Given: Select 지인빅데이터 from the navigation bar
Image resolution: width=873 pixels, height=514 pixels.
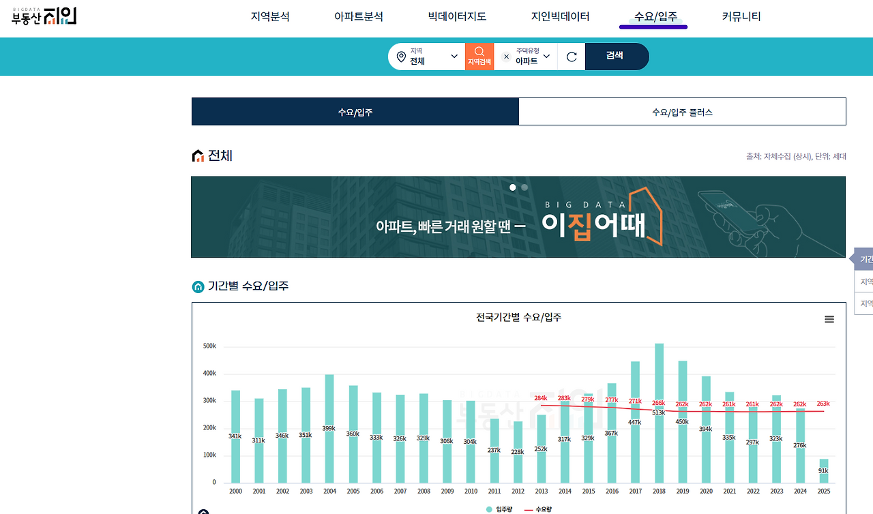Looking at the screenshot, I should (x=561, y=16).
